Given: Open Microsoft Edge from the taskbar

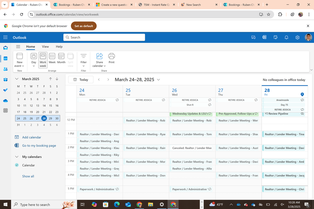Looking at the screenshot, I should click(x=117, y=204).
